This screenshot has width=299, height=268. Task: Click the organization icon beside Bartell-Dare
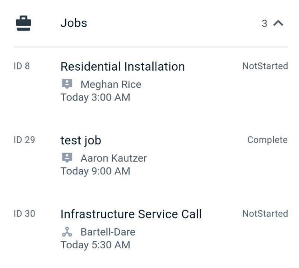click(67, 232)
